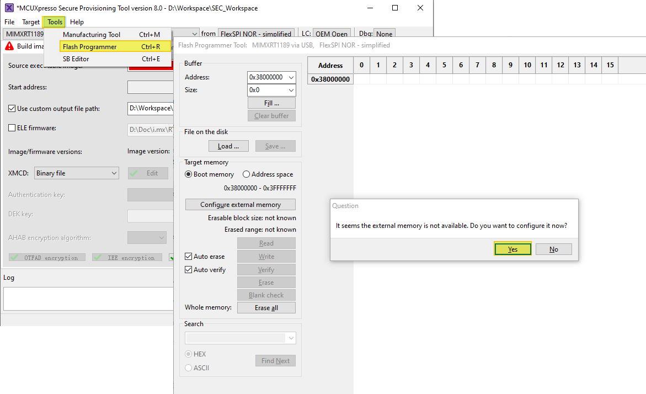Click the MCUXpresso app icon in title bar
Screen dimensions: 646x394
tap(9, 8)
